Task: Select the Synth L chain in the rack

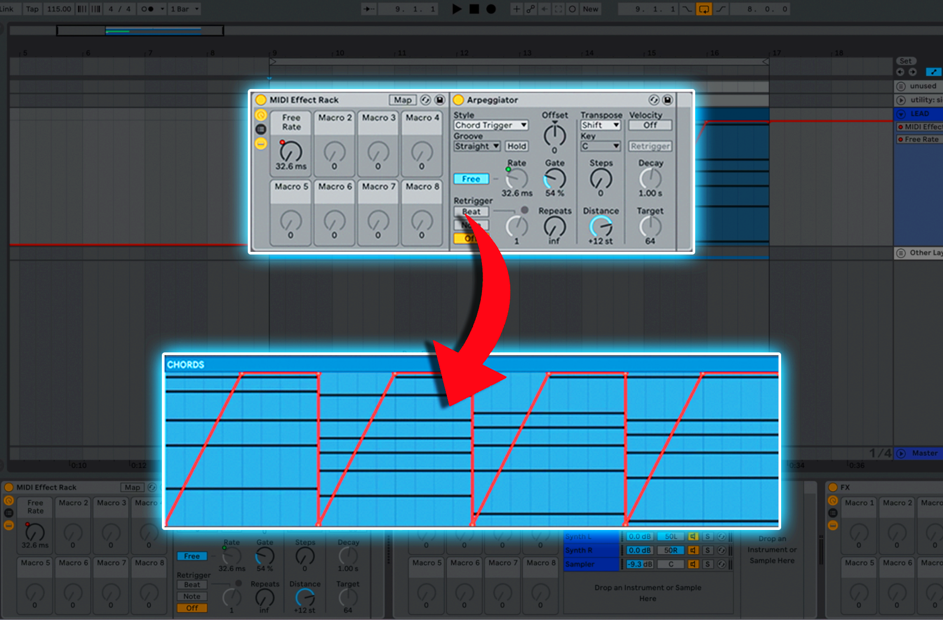Action: 590,537
